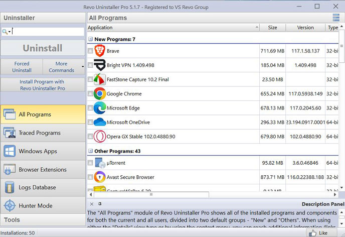Open the More Commands dropdown arrow
Screen dimensions: 345x237
[x=83, y=66]
